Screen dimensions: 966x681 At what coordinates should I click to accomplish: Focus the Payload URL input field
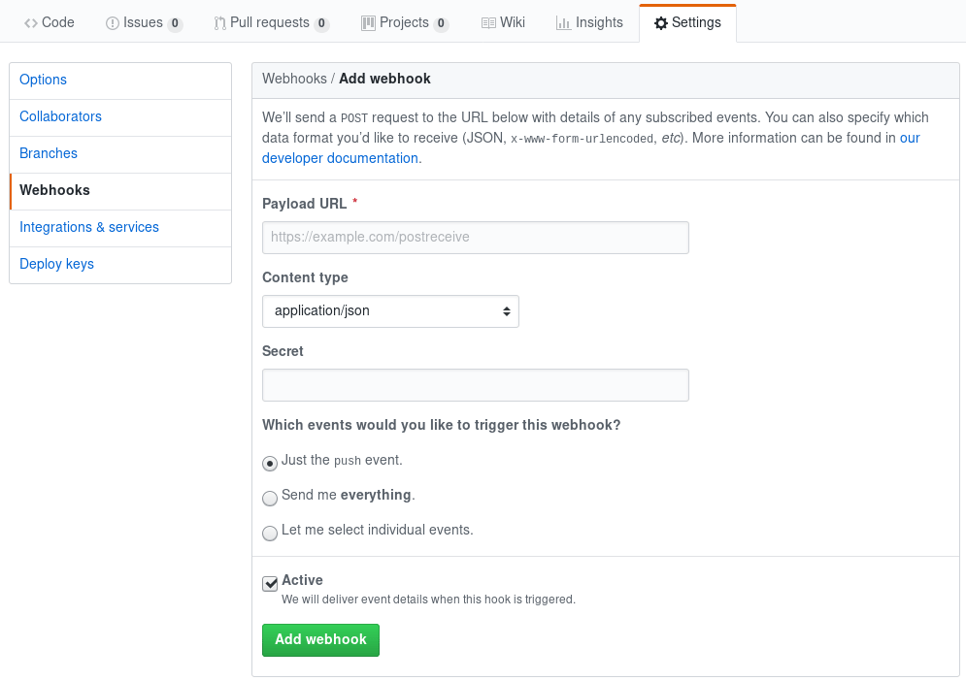click(x=475, y=238)
